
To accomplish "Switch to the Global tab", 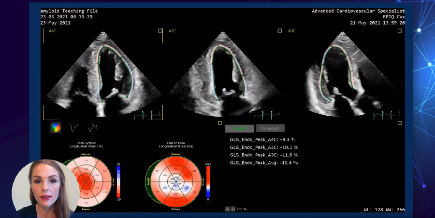I will click(x=239, y=128).
